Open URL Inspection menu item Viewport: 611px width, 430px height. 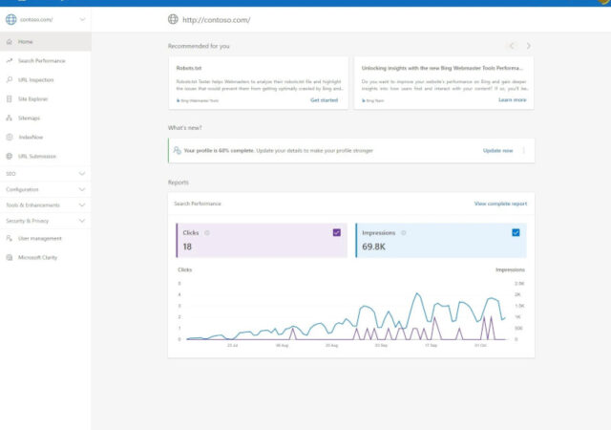[46, 80]
